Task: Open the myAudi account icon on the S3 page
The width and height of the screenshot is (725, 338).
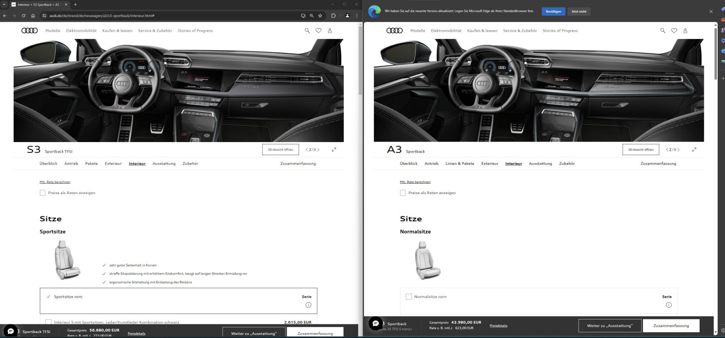Action: pos(330,30)
